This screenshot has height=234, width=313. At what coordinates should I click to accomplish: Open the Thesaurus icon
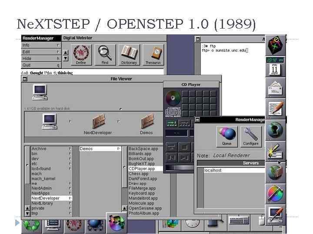[x=153, y=55]
